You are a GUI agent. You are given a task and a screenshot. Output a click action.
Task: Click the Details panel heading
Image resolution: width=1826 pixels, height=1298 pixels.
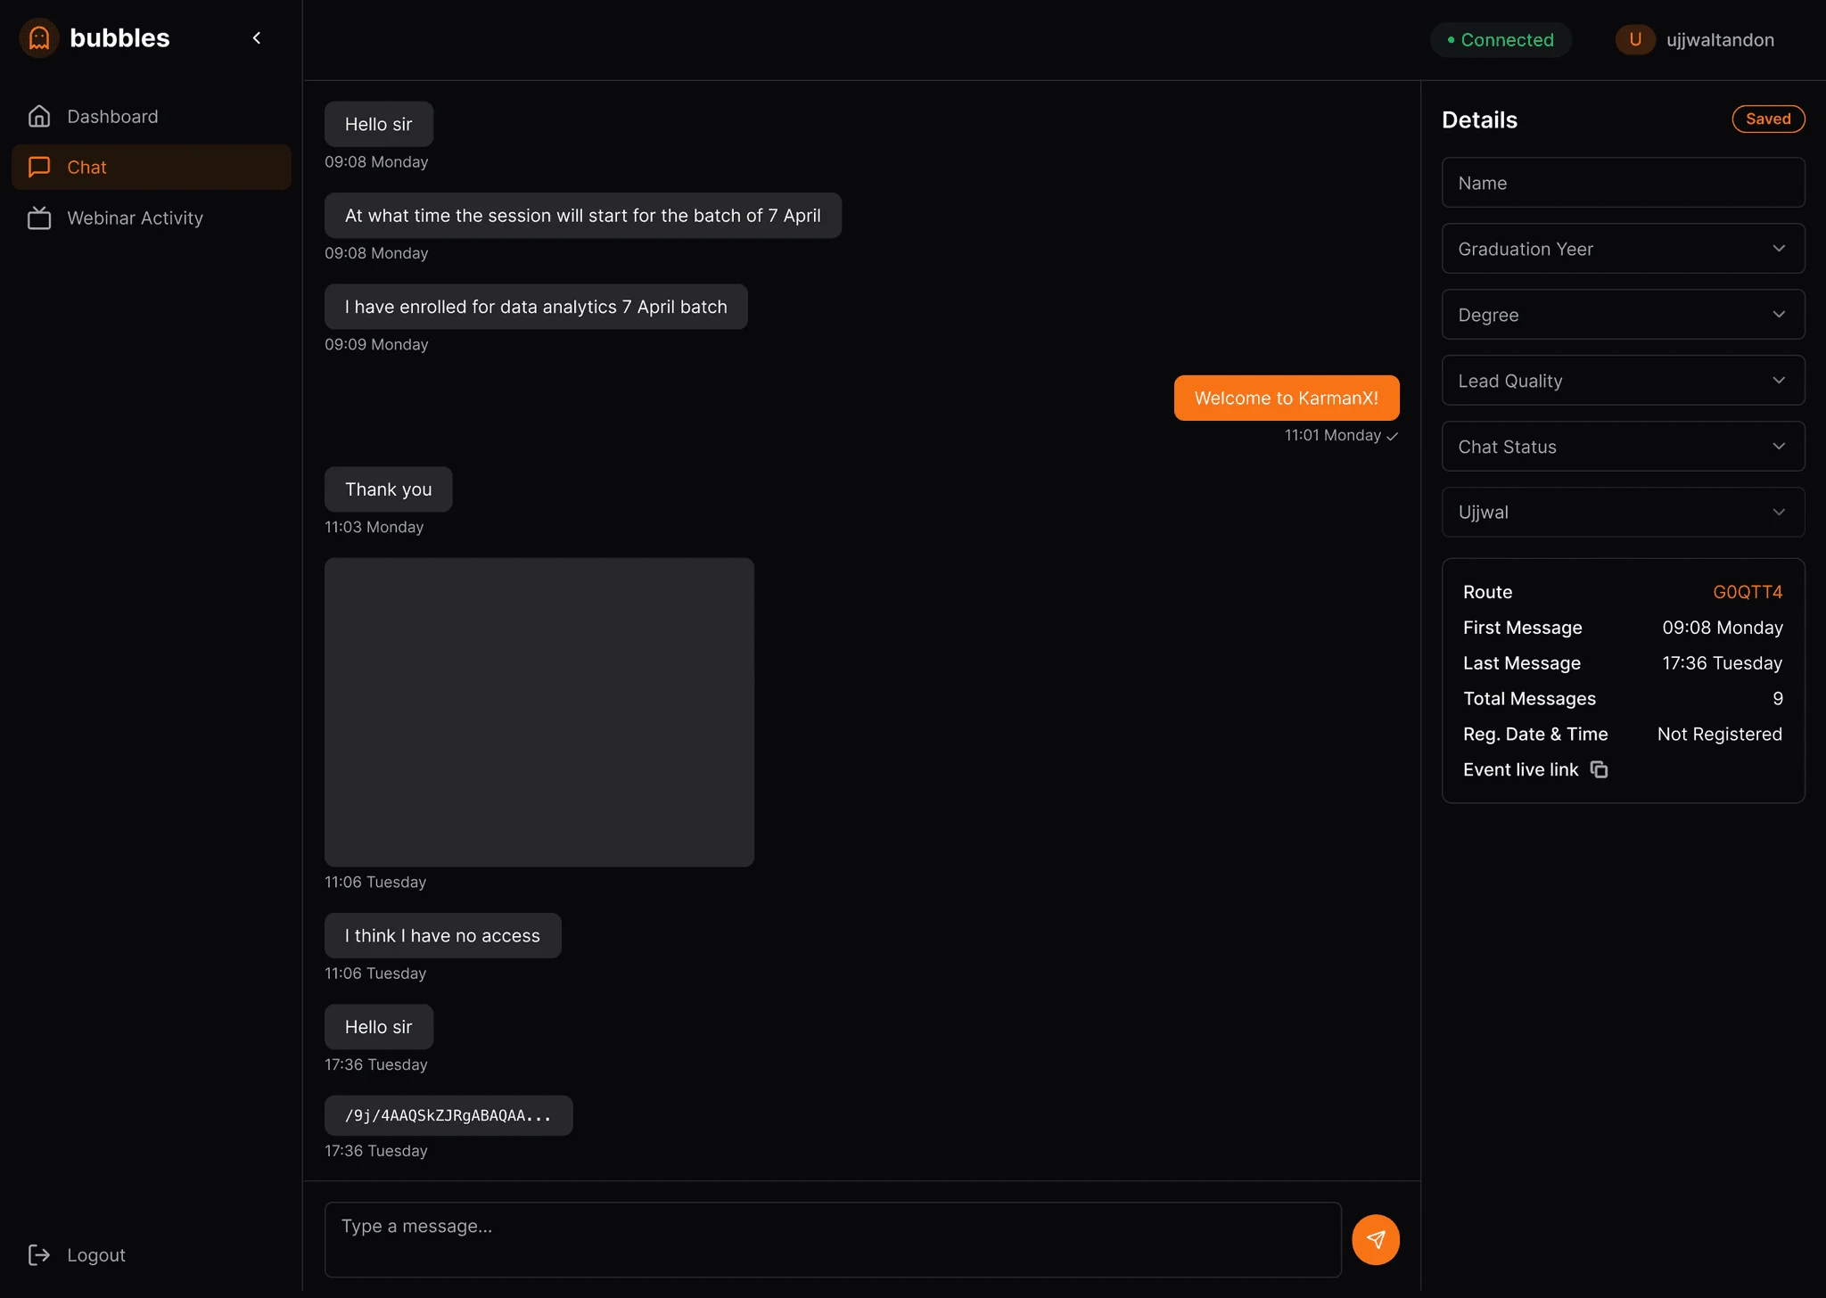point(1479,119)
